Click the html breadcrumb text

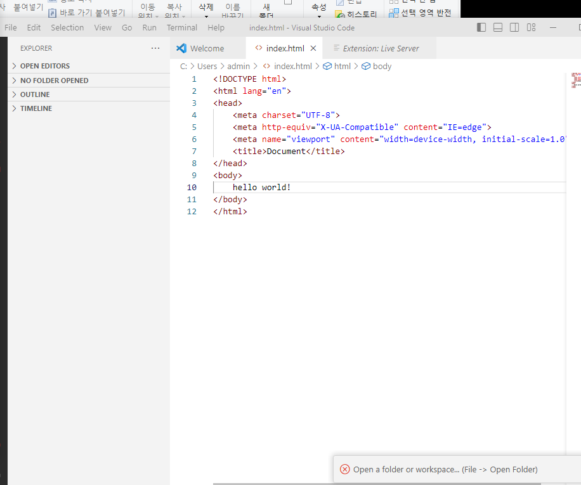[342, 66]
